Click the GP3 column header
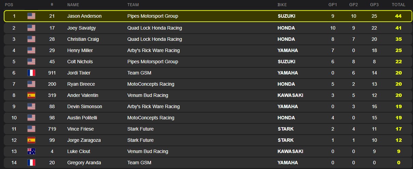 click(374, 5)
